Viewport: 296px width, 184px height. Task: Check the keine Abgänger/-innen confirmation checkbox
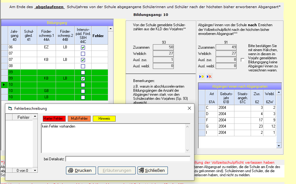coord(243,60)
